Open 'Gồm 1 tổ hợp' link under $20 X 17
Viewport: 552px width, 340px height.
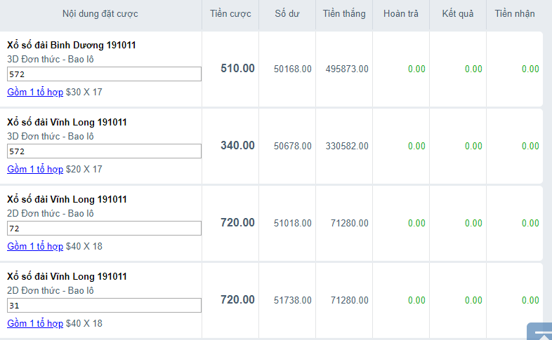coord(35,169)
